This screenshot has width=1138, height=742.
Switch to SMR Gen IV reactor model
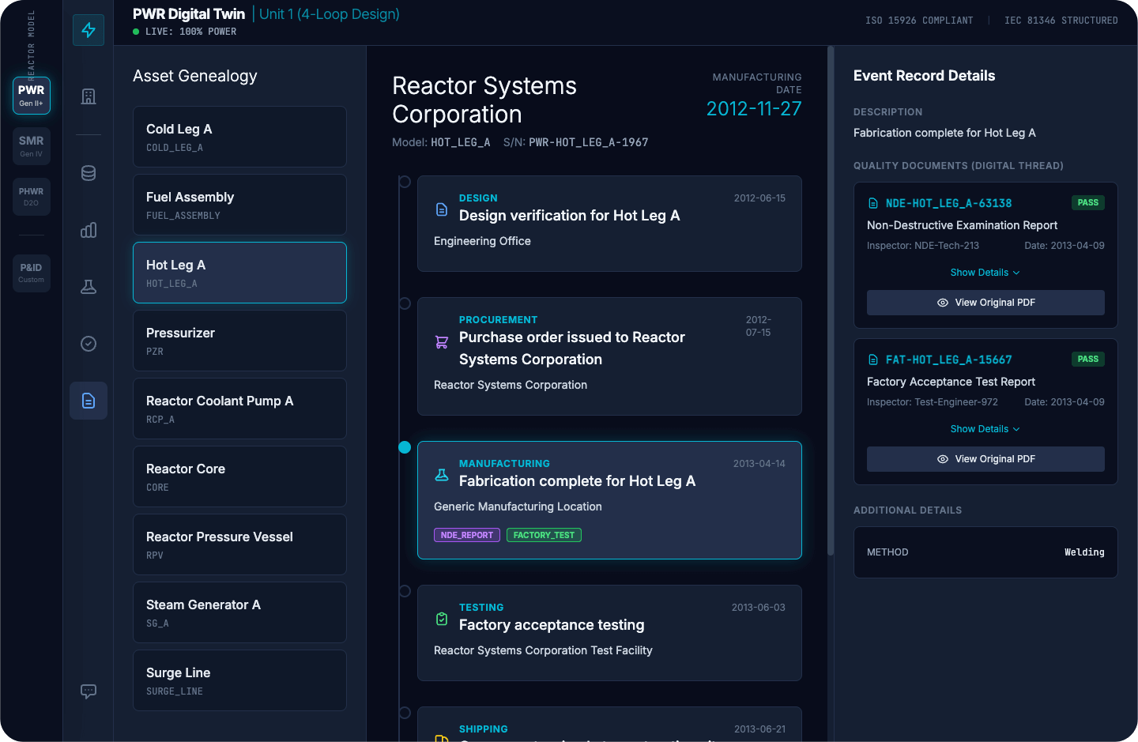[x=32, y=146]
